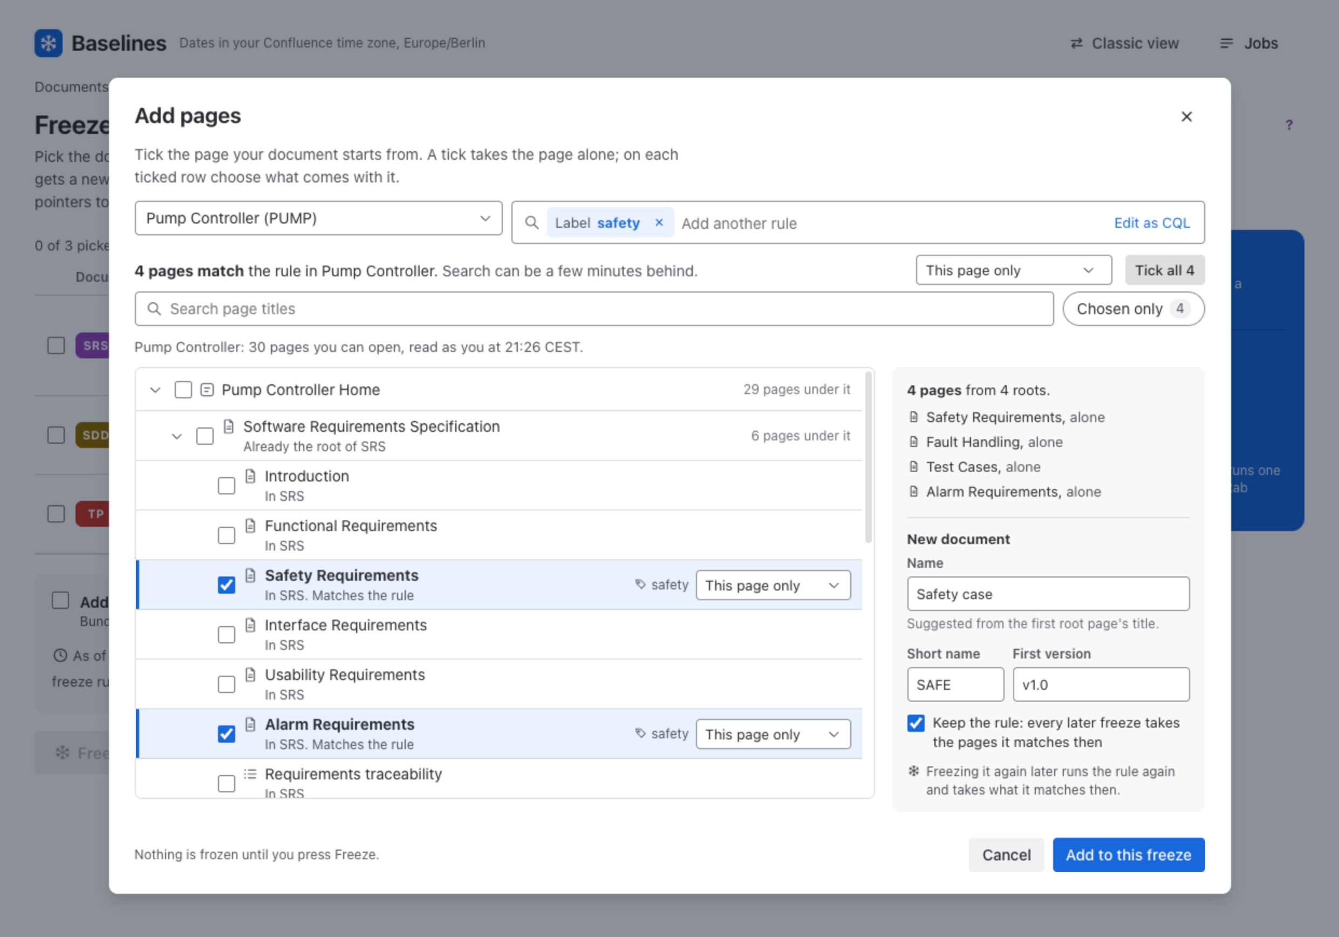The height and width of the screenshot is (937, 1339).
Task: Click the safety label tag on Alarm Requirements
Action: coord(662,734)
